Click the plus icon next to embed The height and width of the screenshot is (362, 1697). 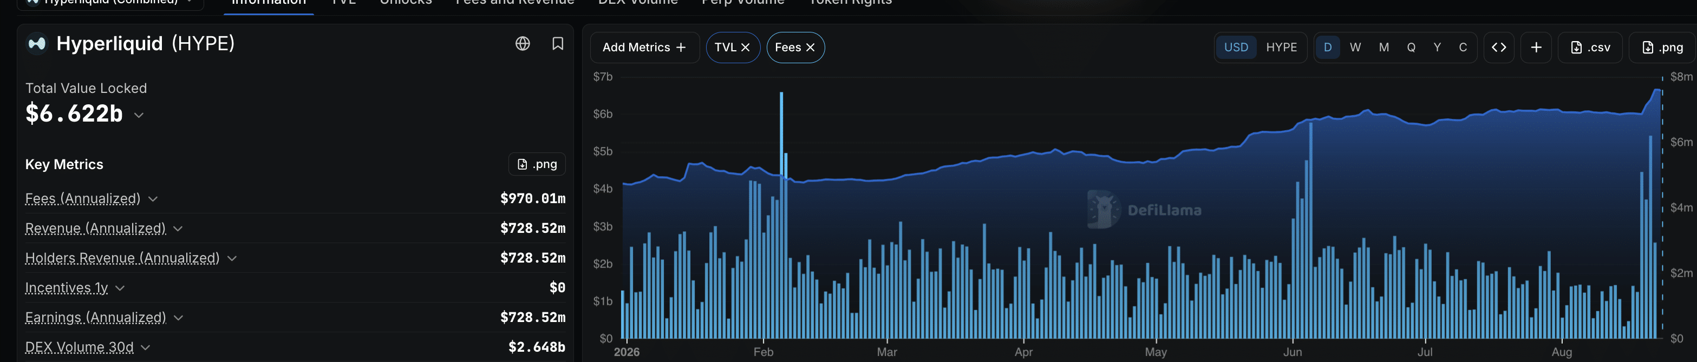pos(1536,48)
